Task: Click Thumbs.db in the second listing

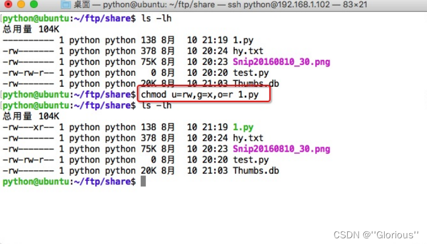Action: 256,171
